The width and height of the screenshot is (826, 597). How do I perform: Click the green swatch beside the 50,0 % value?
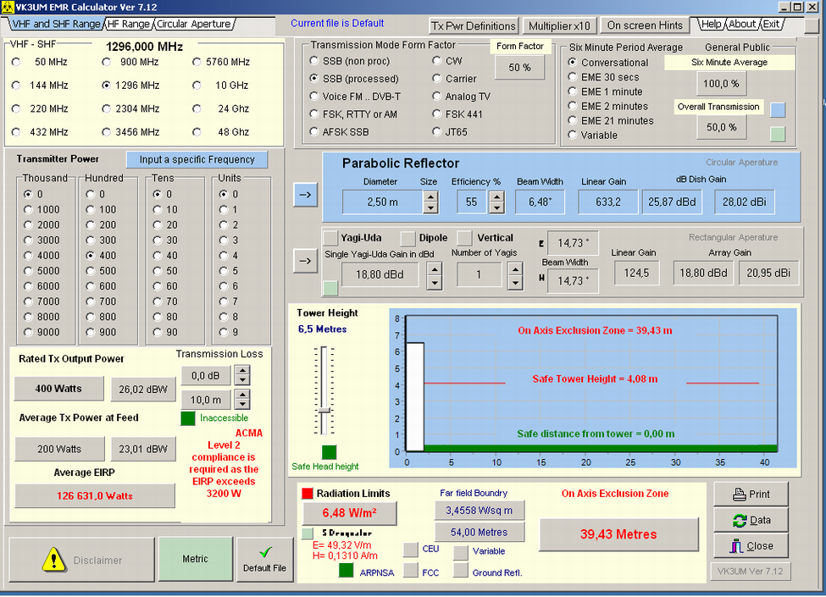(x=778, y=134)
